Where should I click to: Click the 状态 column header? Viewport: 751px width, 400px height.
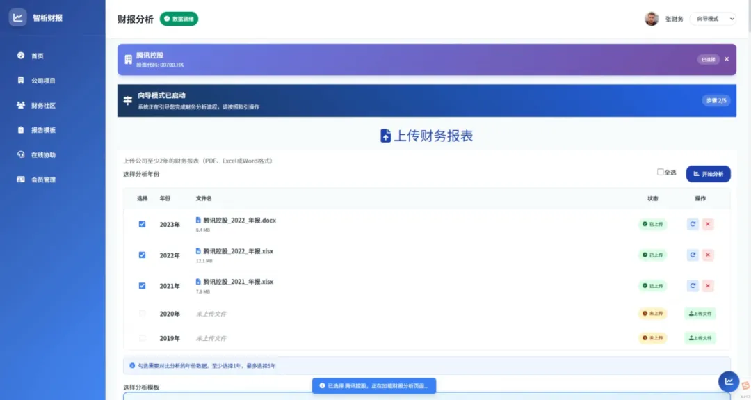click(653, 198)
